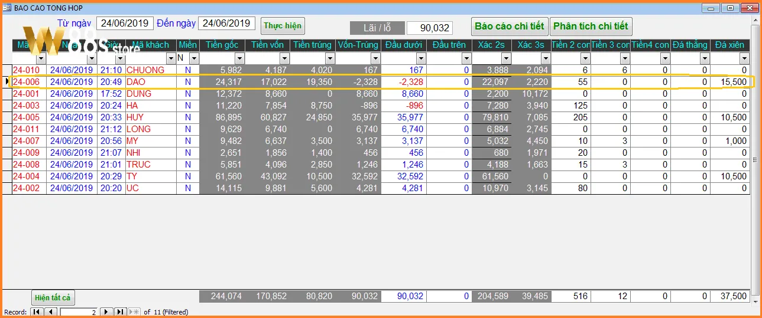762x318 pixels.
Task: Click the form icon in the title bar
Action: click(7, 8)
